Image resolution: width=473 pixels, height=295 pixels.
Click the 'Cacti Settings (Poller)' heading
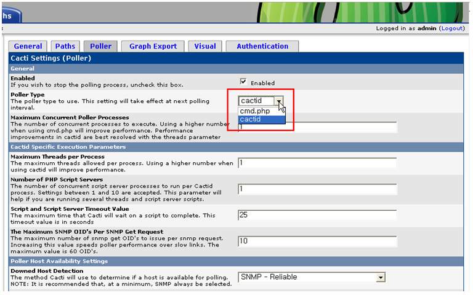click(51, 58)
